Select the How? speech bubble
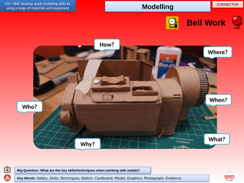The width and height of the screenshot is (244, 183). point(107,44)
